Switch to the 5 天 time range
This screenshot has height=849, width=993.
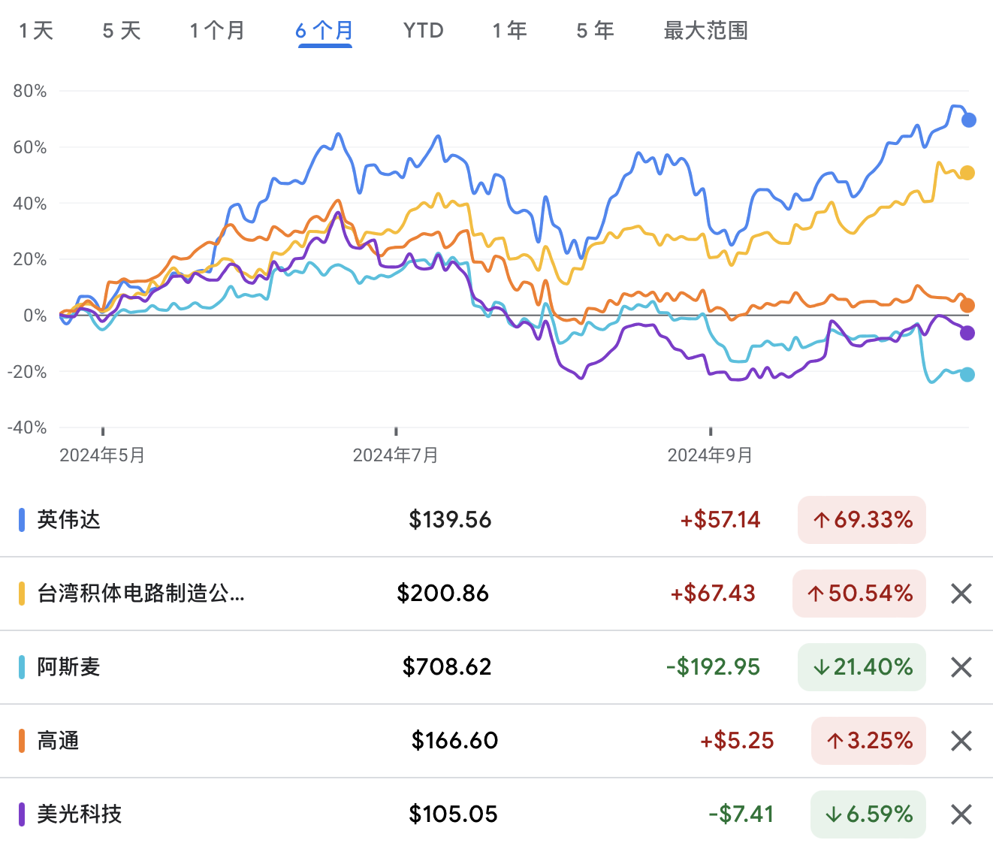point(122,31)
